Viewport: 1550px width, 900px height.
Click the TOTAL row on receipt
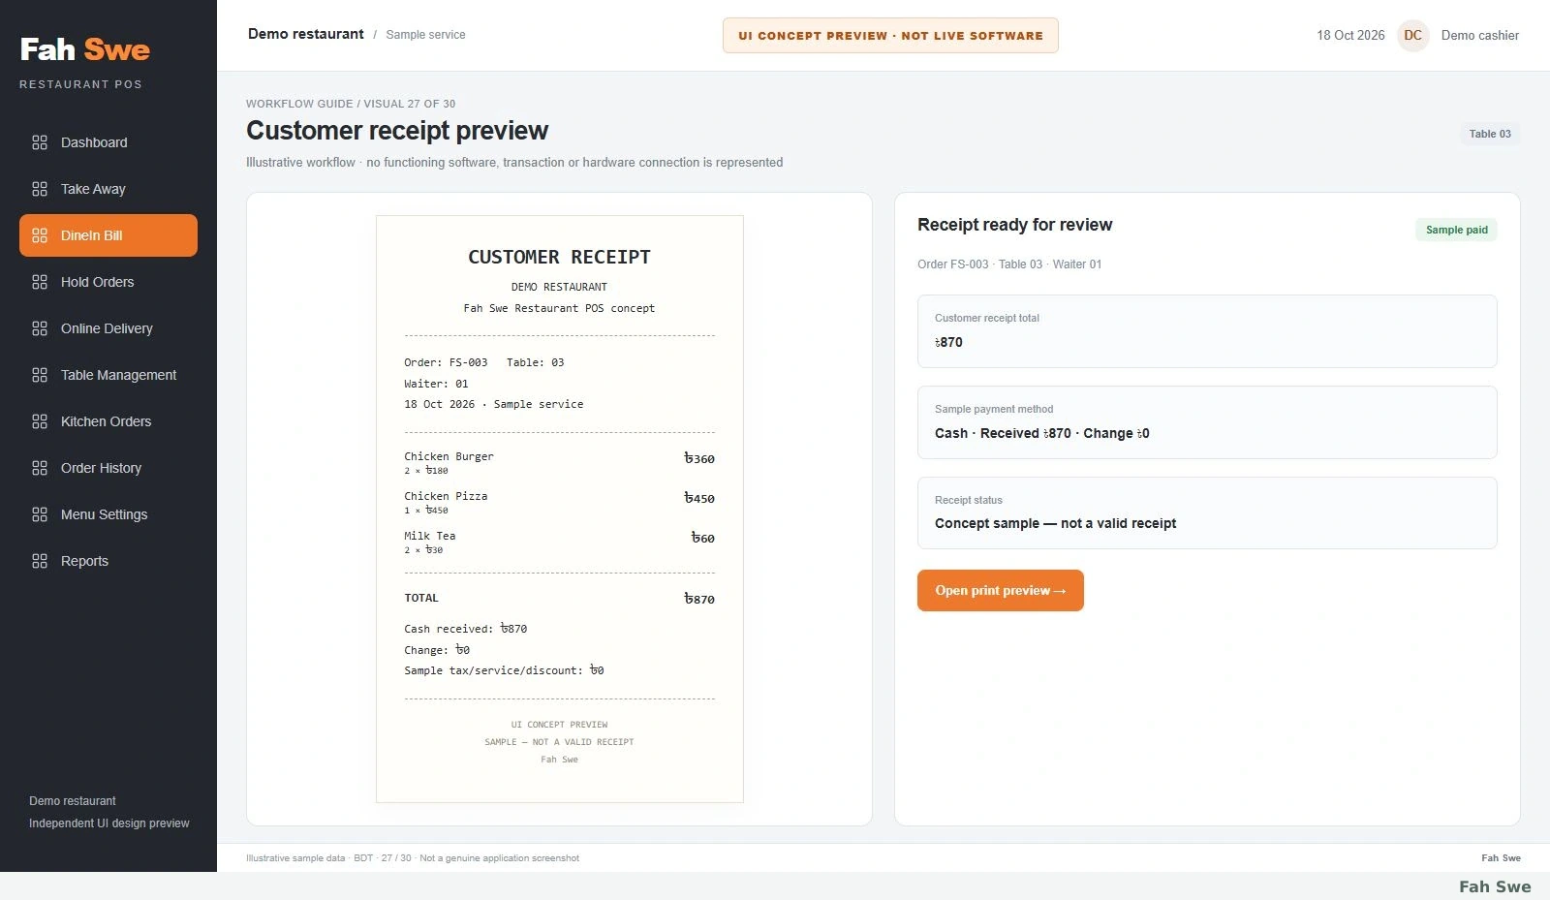pos(559,599)
